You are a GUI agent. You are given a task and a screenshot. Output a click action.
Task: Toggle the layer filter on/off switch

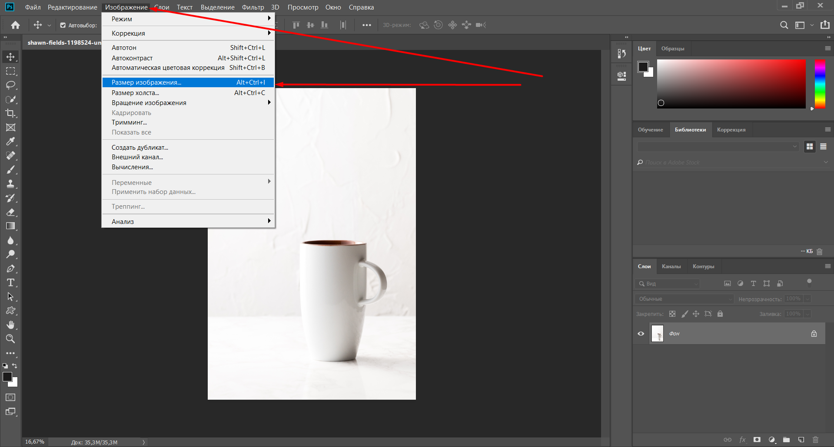(x=809, y=283)
